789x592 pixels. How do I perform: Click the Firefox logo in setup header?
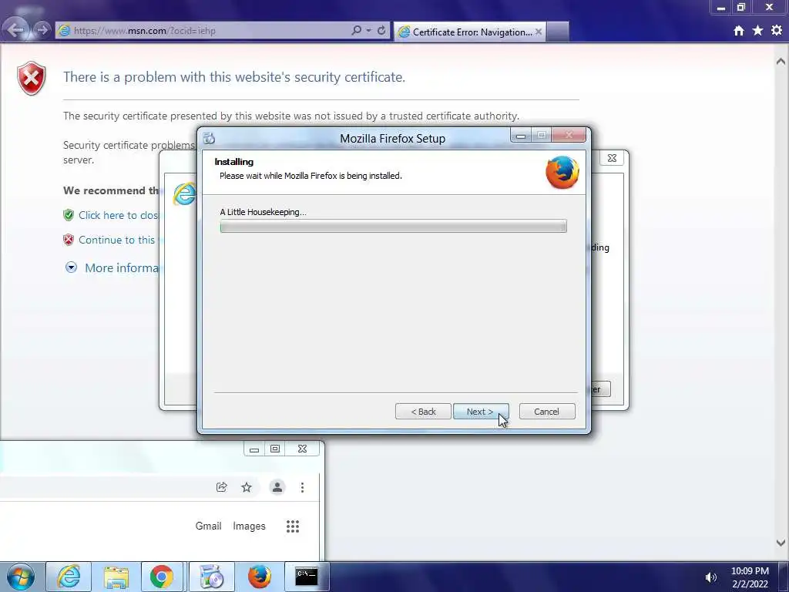tap(562, 172)
